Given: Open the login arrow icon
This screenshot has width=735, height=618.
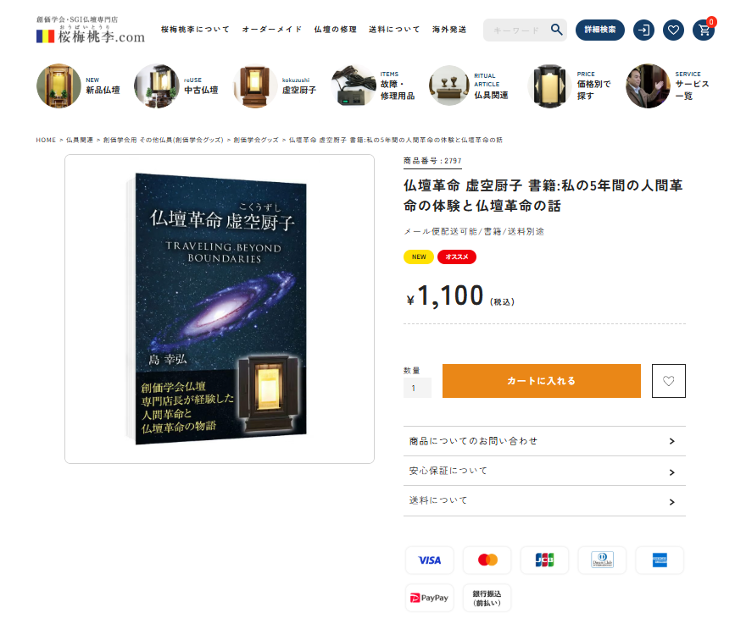Looking at the screenshot, I should click(x=643, y=30).
